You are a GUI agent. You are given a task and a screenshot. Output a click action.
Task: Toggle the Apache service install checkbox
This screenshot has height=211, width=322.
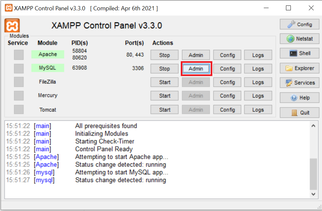(18, 55)
